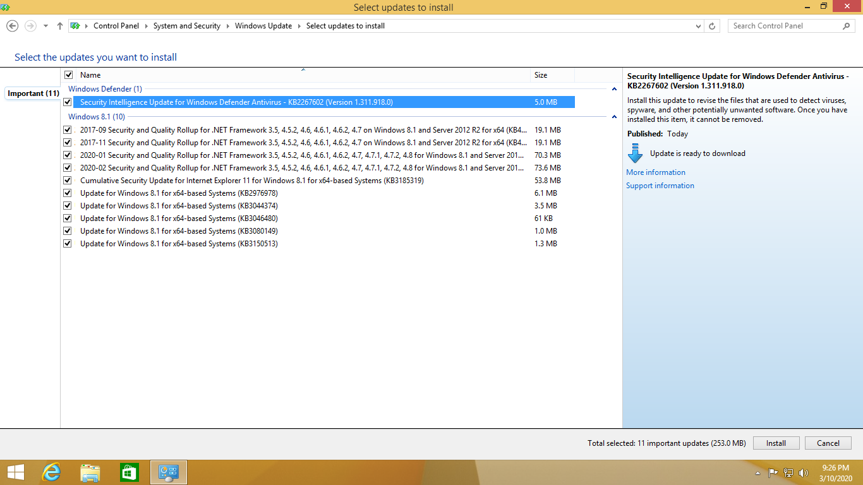The width and height of the screenshot is (863, 485).
Task: Click the Forward navigation arrow
Action: (x=30, y=26)
